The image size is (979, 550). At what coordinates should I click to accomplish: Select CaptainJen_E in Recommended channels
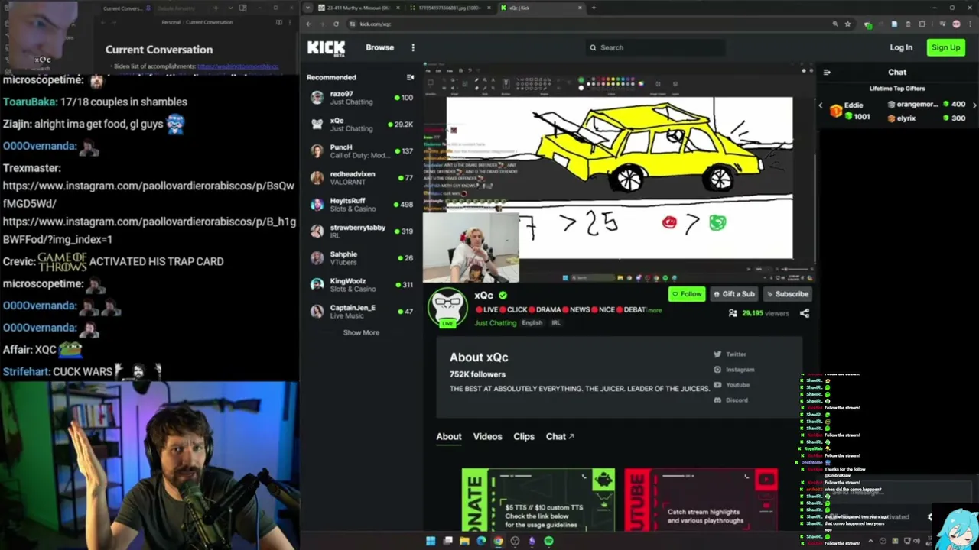click(361, 312)
